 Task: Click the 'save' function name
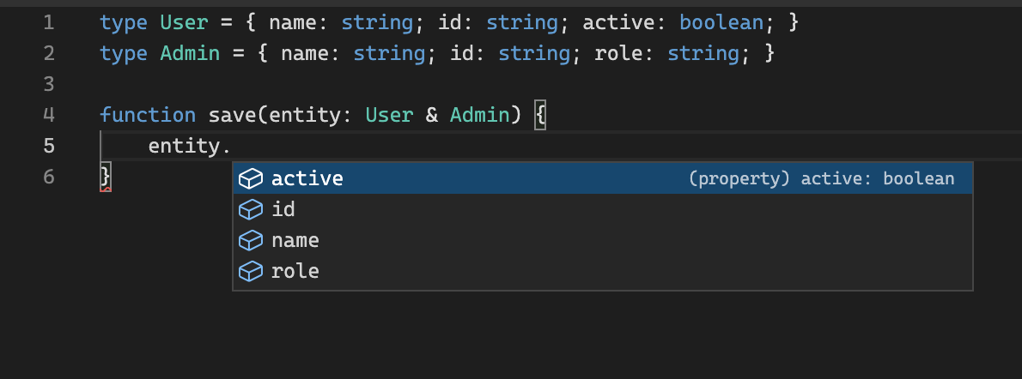tap(233, 115)
